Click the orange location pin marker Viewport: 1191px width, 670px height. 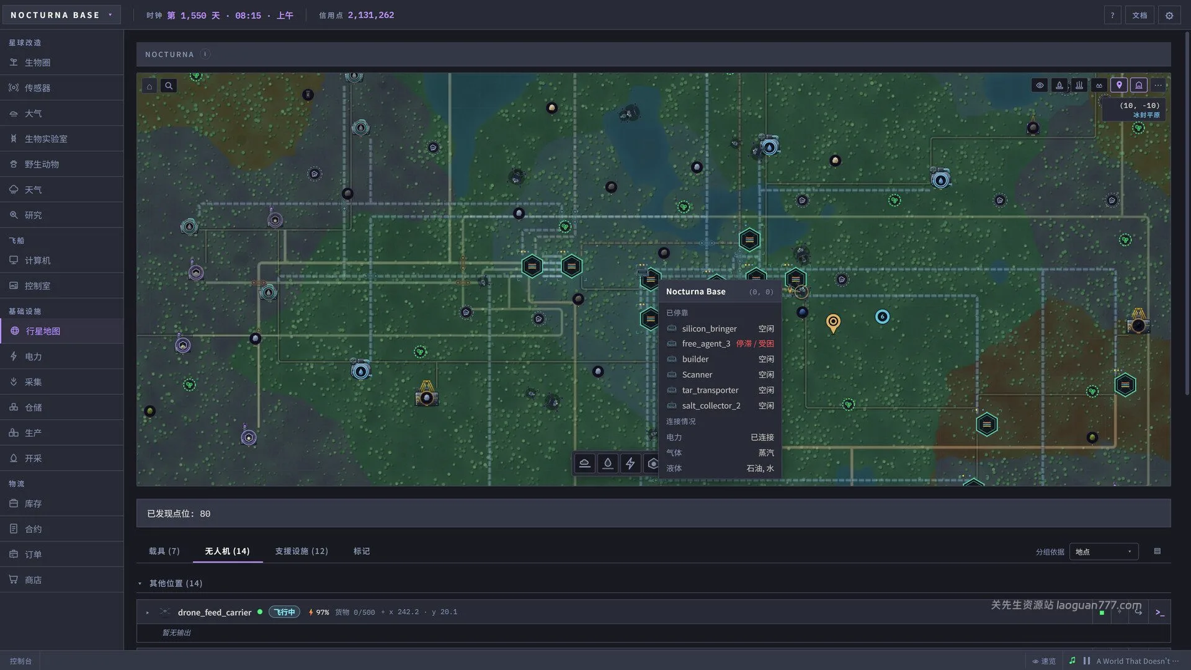click(833, 323)
